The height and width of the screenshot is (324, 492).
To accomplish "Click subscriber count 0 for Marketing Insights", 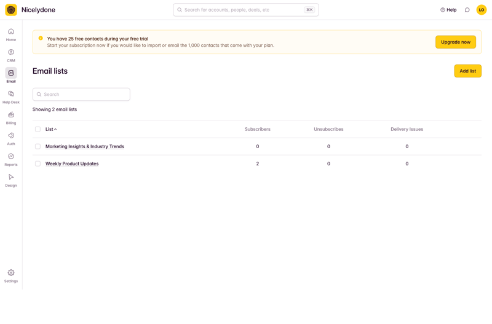I will pyautogui.click(x=258, y=146).
